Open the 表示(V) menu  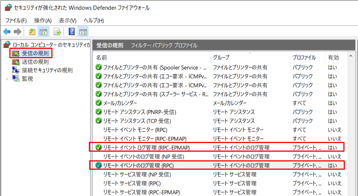pos(67,21)
